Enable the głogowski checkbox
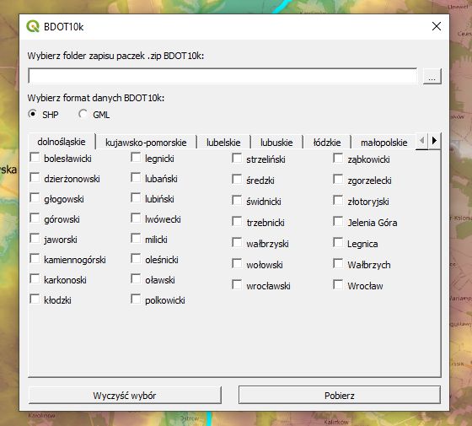Screen dimensions: 472x426 [35, 198]
